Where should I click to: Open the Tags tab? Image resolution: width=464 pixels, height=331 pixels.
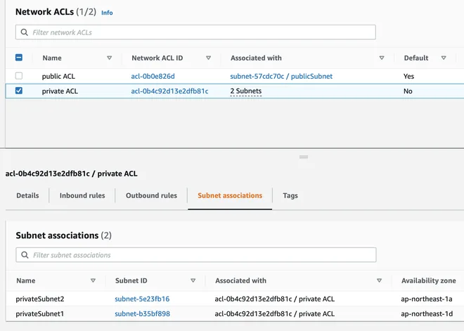click(290, 195)
